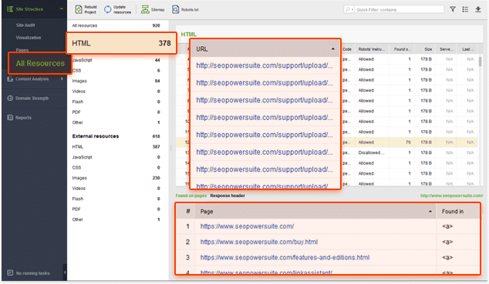Click the filter funnel icon

pyautogui.click(x=453, y=9)
